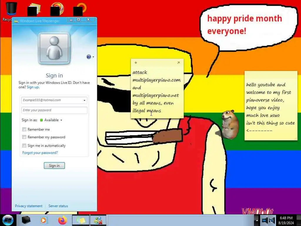301x226 pixels.
Task: Show hidden system tray icons arrow
Action: (x=257, y=220)
